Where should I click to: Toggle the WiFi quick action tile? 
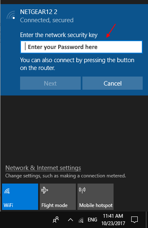tap(20, 197)
